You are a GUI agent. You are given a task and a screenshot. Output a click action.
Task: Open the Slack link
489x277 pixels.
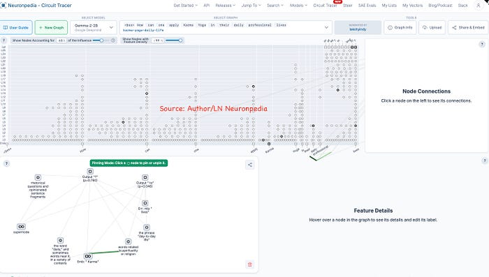point(462,6)
